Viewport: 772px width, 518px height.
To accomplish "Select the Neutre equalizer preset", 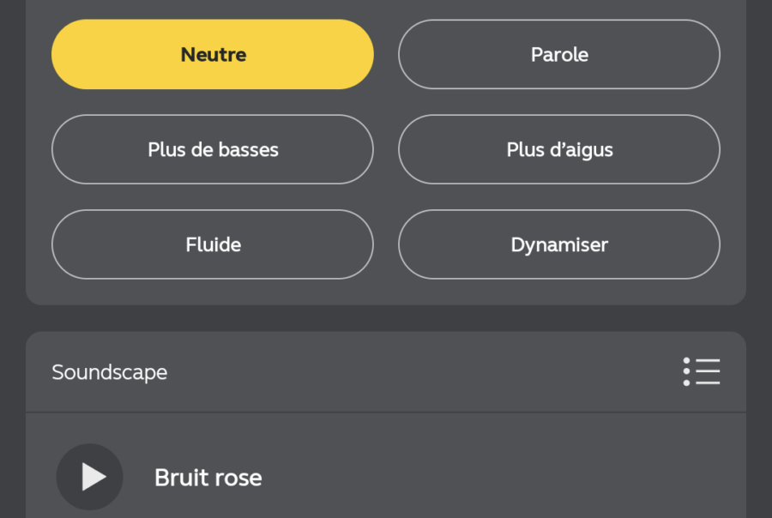I will (213, 54).
